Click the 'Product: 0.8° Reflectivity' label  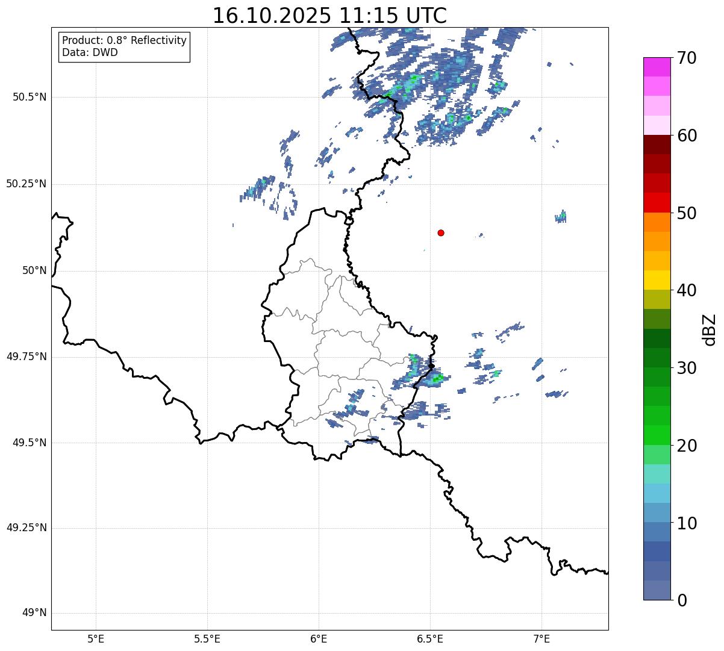125,40
